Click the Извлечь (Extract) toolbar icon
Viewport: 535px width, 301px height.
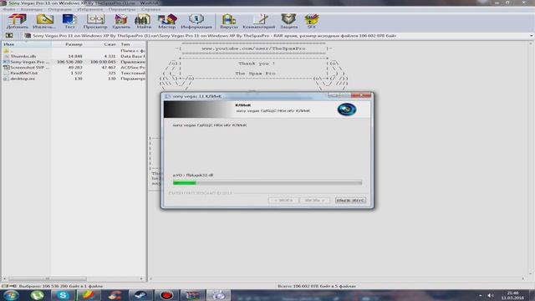[44, 21]
